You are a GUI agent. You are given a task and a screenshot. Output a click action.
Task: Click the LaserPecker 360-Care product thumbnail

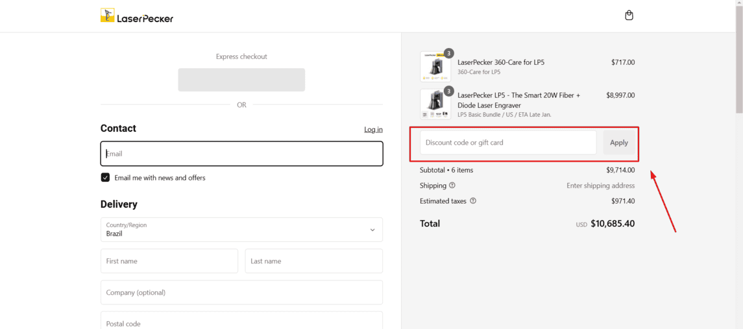click(x=435, y=67)
